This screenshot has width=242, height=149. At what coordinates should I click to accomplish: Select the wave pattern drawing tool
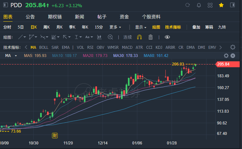[x=43, y=37]
